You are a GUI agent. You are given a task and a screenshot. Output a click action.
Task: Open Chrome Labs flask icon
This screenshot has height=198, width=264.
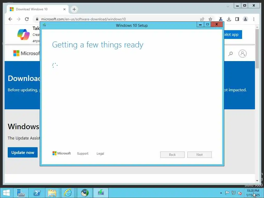click(x=221, y=19)
